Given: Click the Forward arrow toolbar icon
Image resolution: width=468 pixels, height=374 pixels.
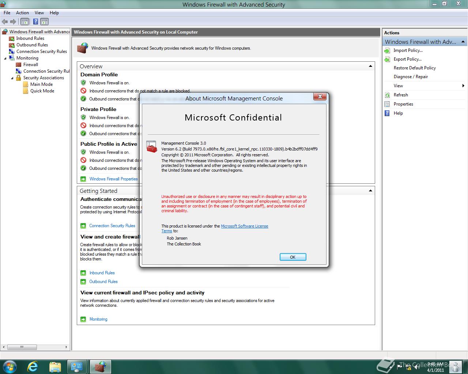Looking at the screenshot, I should click(13, 22).
